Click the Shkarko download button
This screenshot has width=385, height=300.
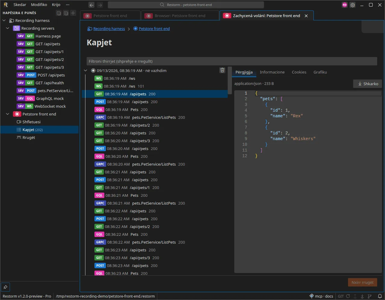368,84
